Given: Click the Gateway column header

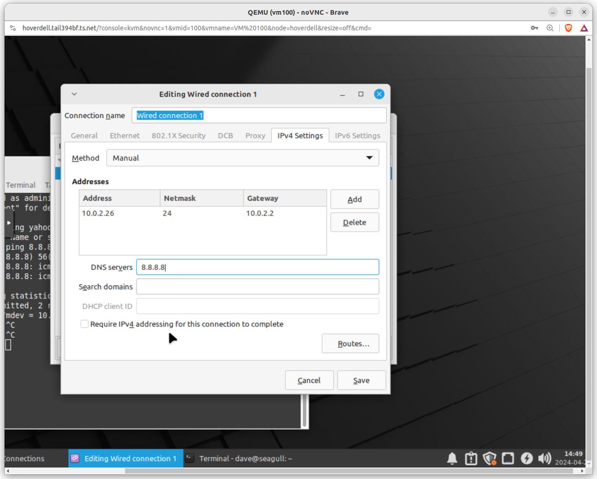Looking at the screenshot, I should (x=285, y=198).
